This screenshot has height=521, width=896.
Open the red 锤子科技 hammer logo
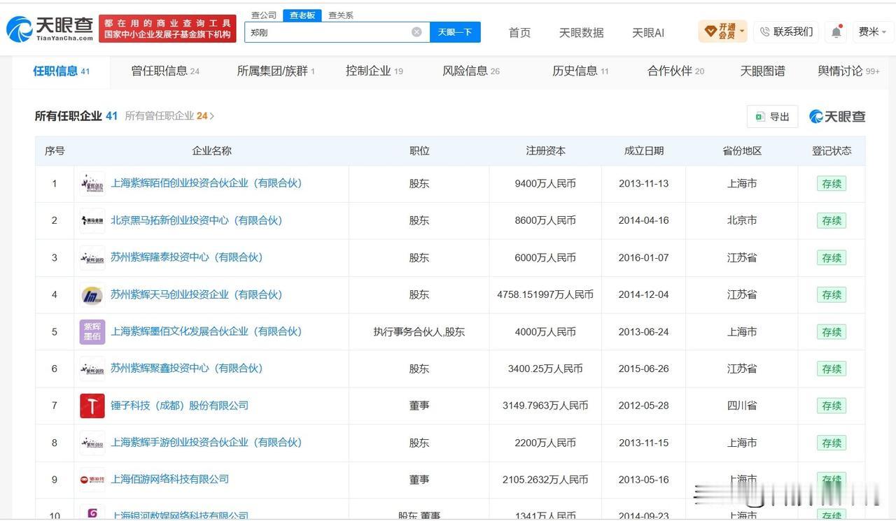coord(92,406)
